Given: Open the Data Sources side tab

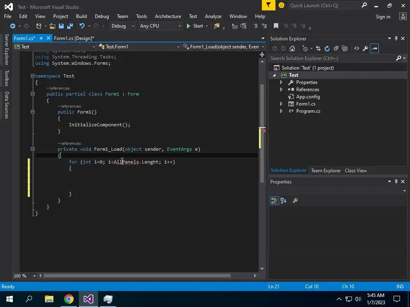Looking at the screenshot, I should [x=6, y=105].
